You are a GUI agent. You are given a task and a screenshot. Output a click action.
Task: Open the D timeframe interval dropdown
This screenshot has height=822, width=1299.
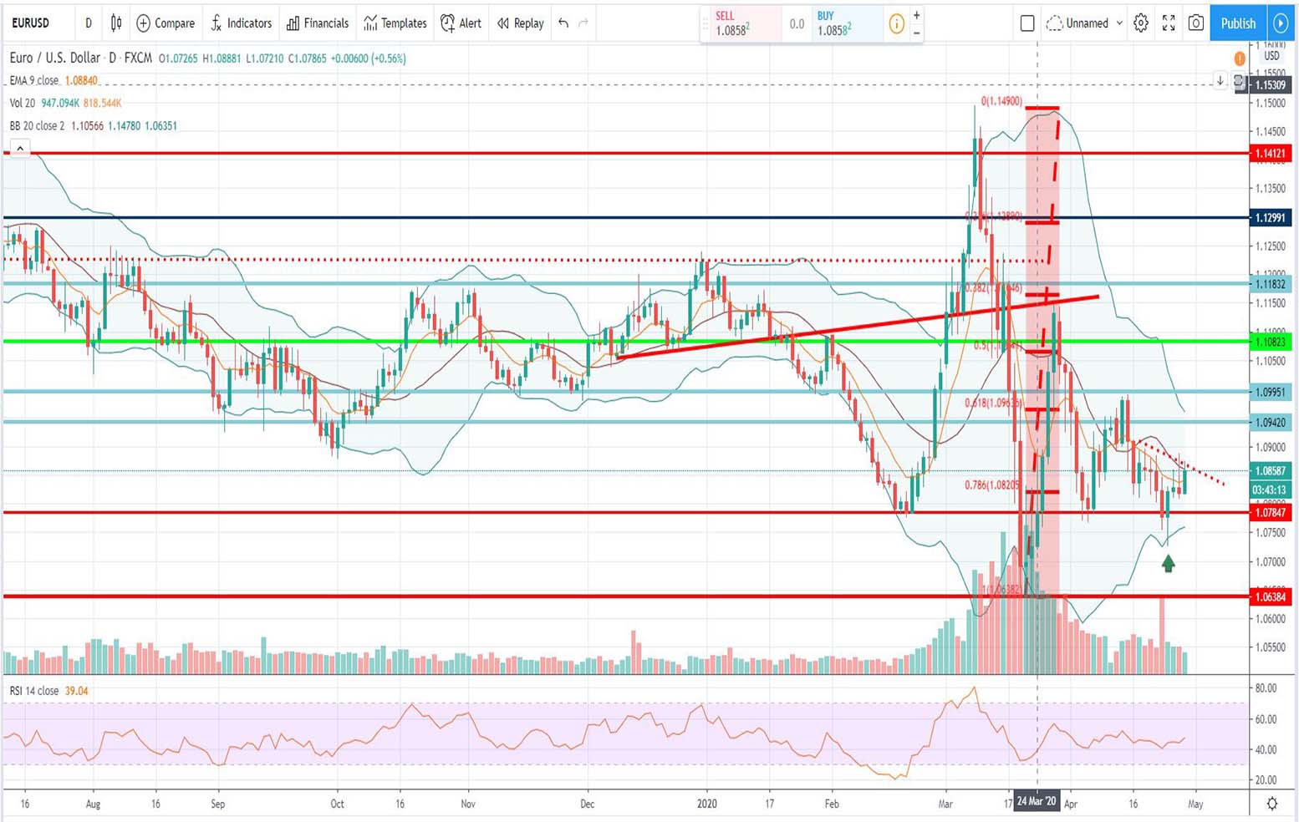click(89, 23)
